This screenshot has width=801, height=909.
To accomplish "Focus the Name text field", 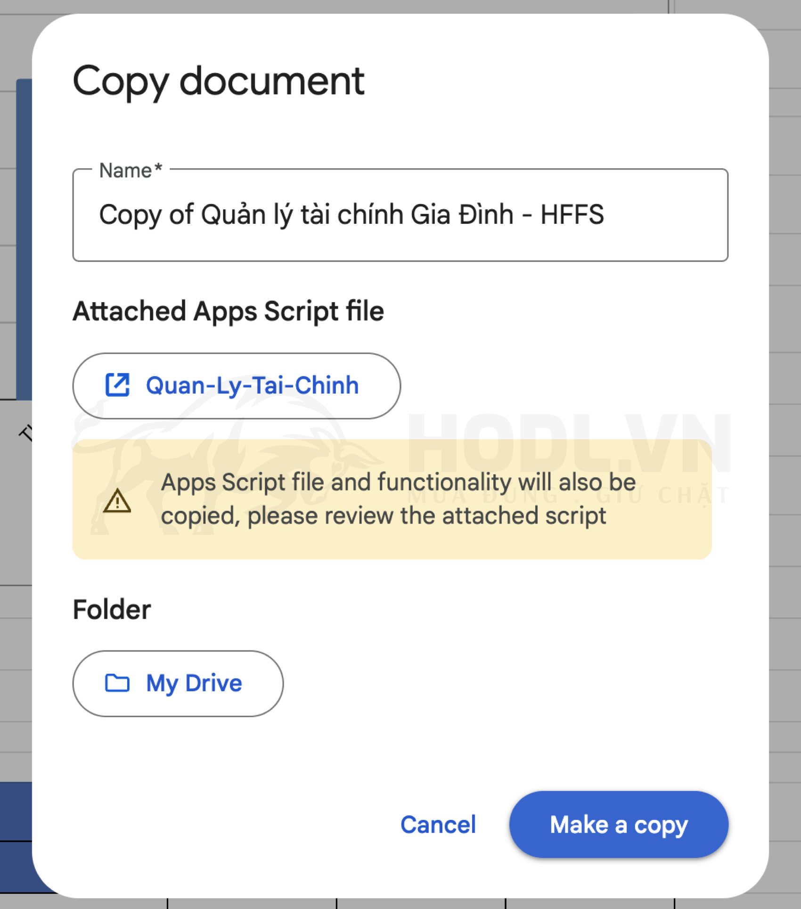I will tap(400, 215).
